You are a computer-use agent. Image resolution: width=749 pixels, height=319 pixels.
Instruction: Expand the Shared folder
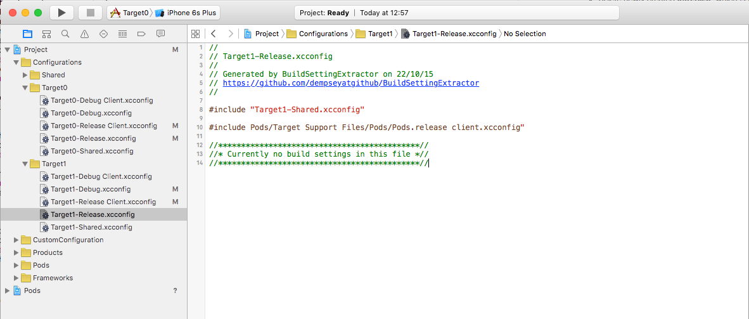click(25, 75)
